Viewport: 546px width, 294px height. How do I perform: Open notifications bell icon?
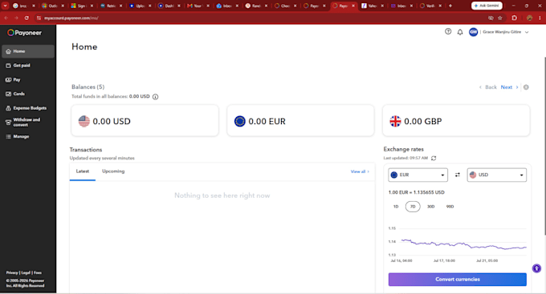point(460,32)
